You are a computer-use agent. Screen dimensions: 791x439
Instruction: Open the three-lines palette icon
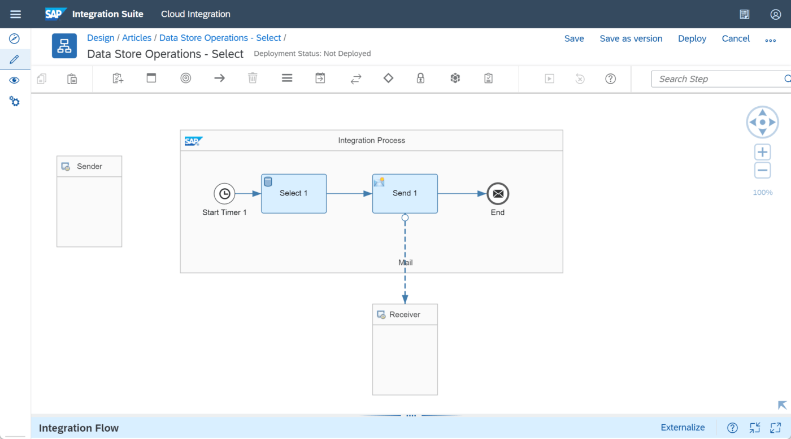click(287, 78)
